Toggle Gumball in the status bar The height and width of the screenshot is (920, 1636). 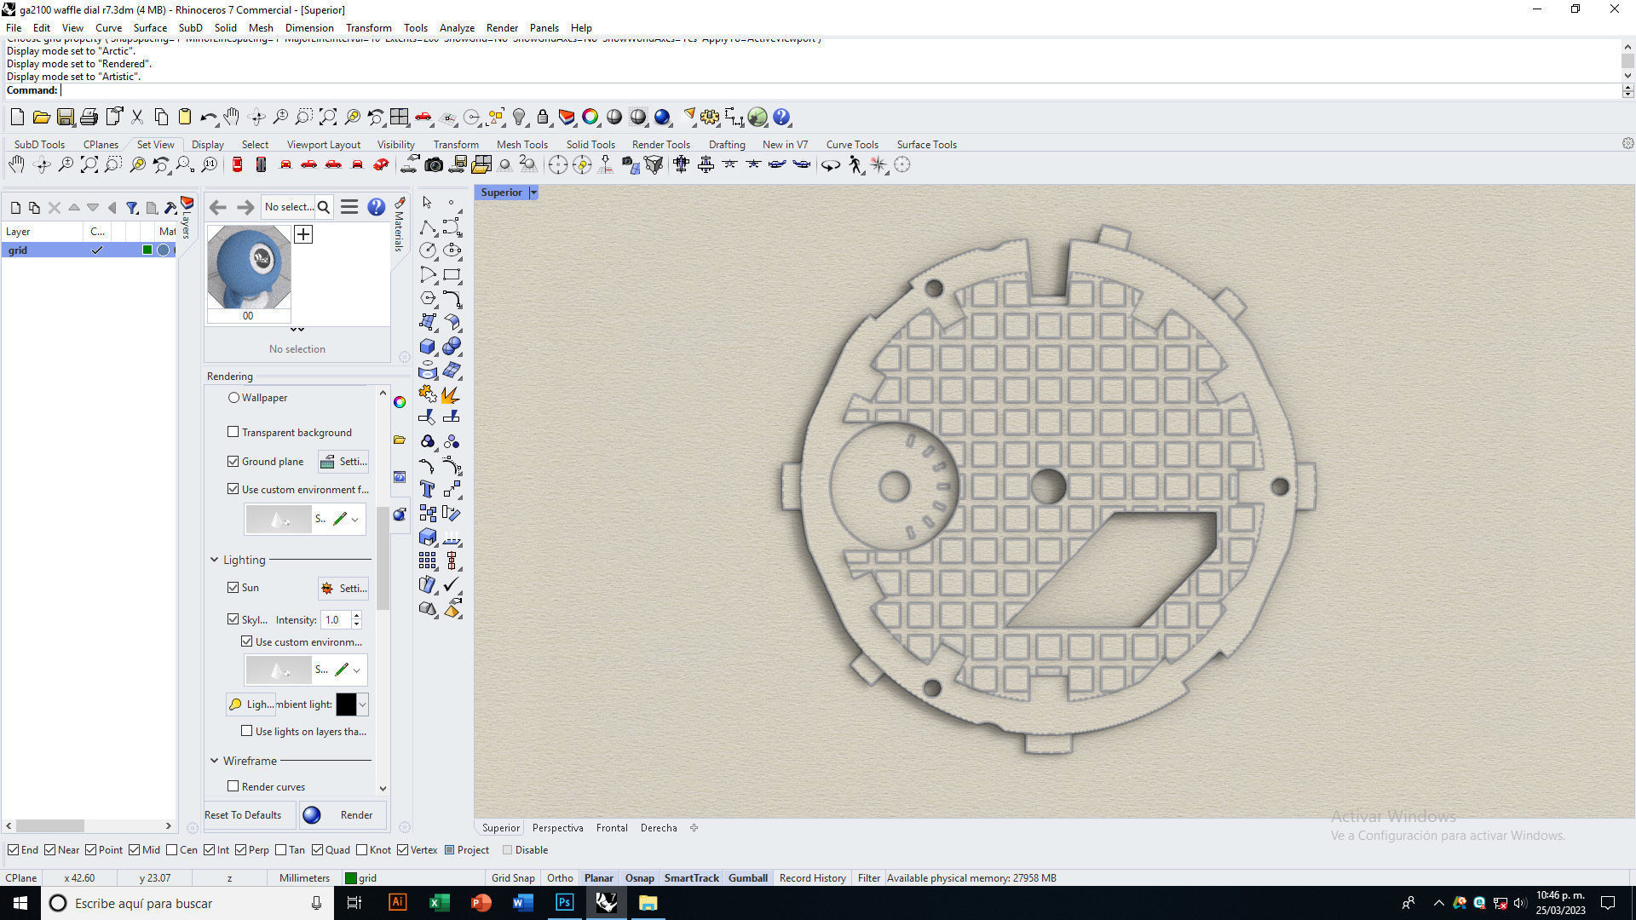[747, 877]
